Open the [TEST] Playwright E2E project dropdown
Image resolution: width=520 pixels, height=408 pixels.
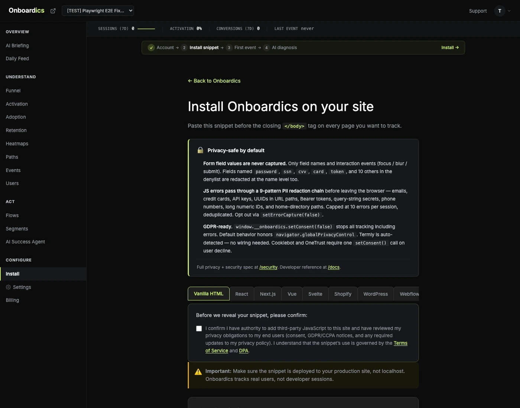point(98,11)
